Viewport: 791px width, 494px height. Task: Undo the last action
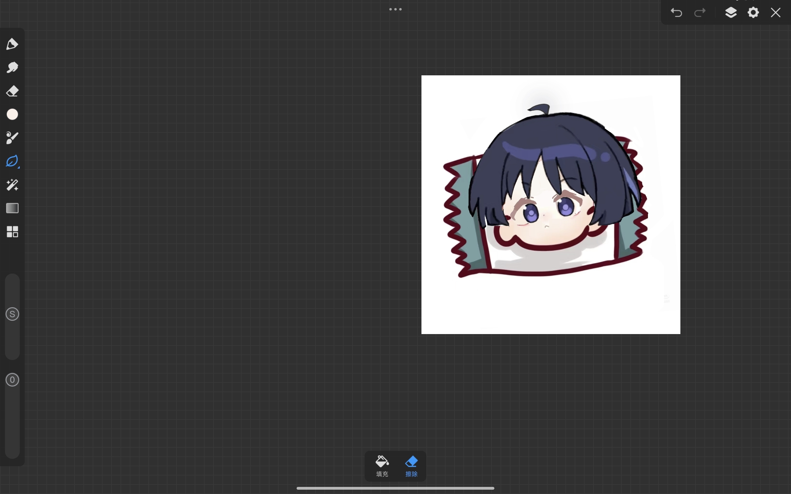pyautogui.click(x=676, y=13)
